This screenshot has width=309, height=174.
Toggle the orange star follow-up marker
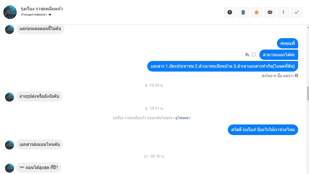(257, 12)
